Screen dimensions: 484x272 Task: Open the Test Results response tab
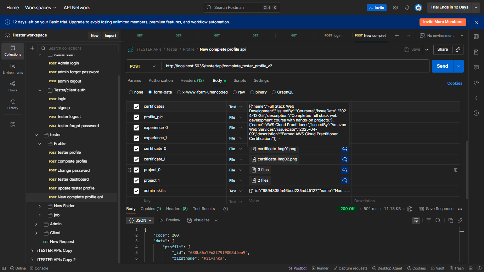click(204, 209)
